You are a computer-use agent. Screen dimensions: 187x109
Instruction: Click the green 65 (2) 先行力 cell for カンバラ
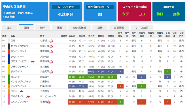[x=73, y=77]
